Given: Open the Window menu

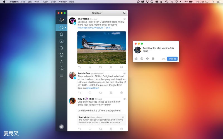Looking at the screenshot, I should (62, 2).
